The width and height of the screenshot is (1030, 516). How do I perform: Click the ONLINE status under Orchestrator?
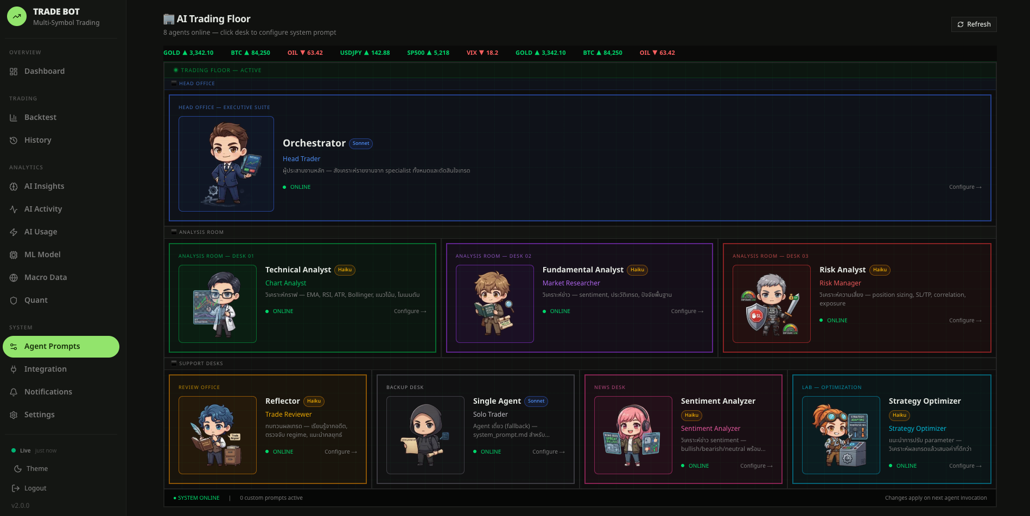pos(297,187)
